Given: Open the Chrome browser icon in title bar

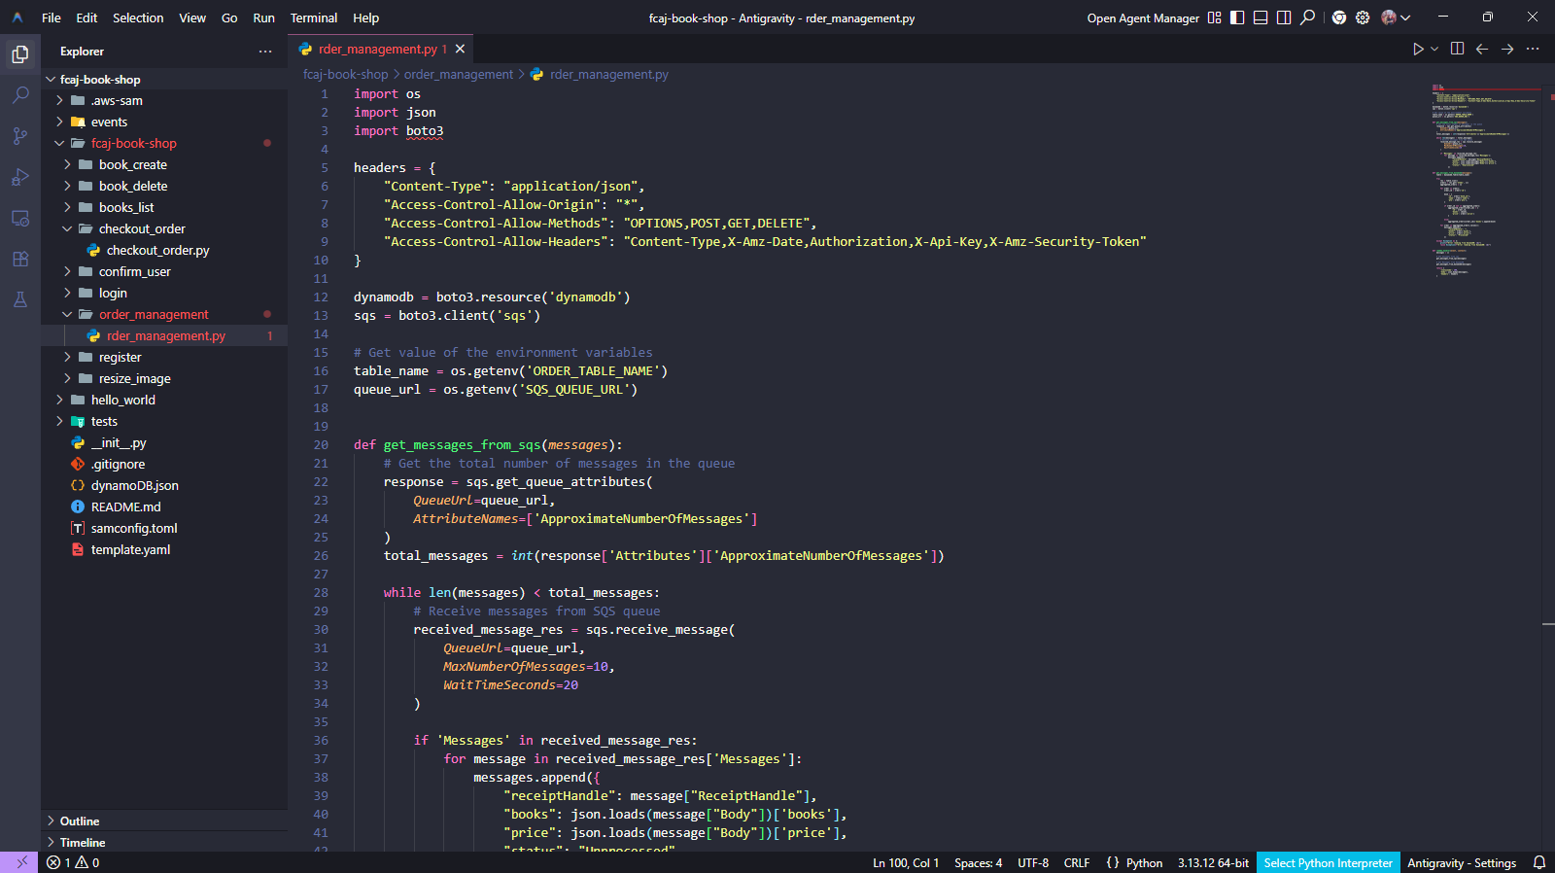Looking at the screenshot, I should [1339, 17].
